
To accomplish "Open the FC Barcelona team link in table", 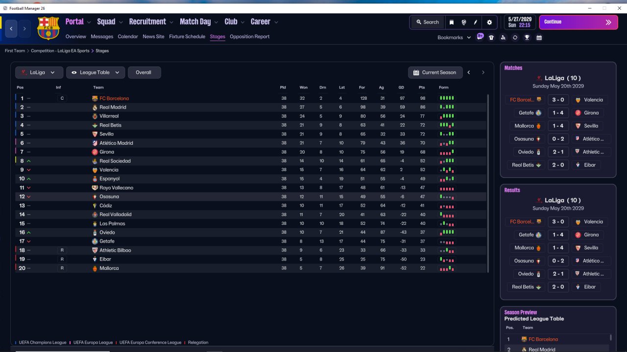I will [114, 98].
